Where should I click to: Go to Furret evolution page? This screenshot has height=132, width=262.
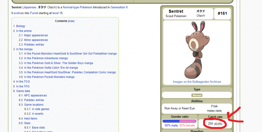(34, 13)
